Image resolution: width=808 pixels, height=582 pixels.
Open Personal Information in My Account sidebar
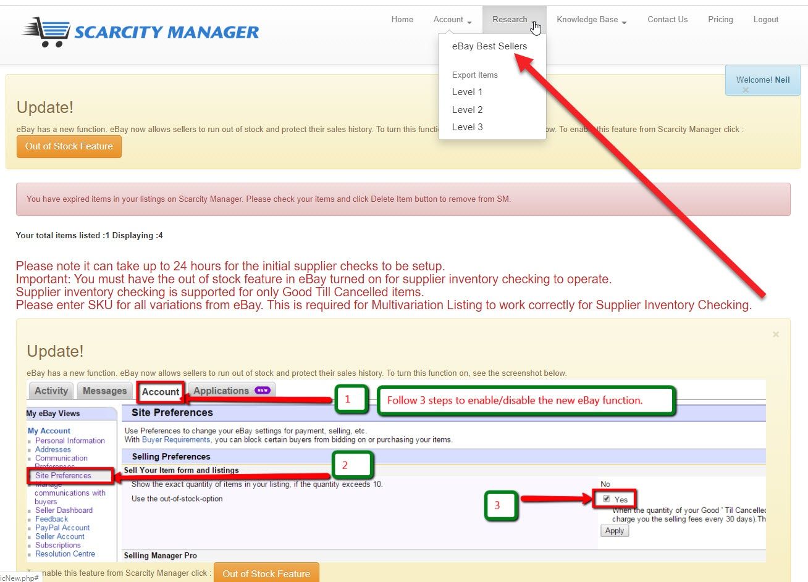pos(70,441)
